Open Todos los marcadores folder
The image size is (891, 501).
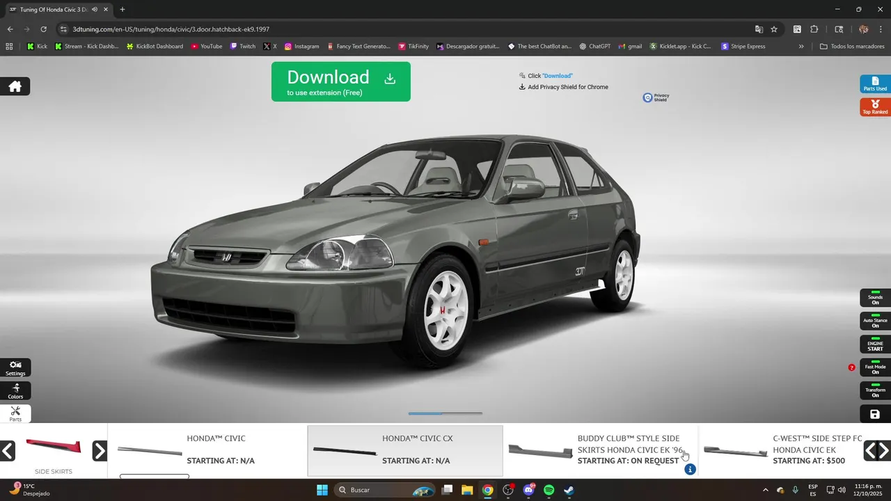852,47
